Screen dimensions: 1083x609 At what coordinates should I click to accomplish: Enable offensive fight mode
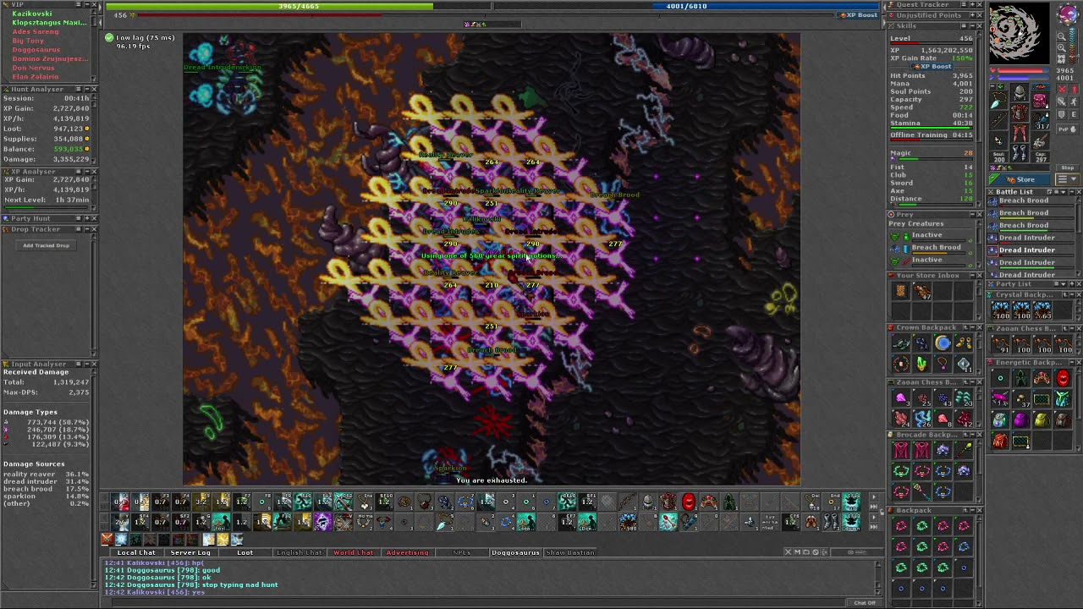(1062, 90)
